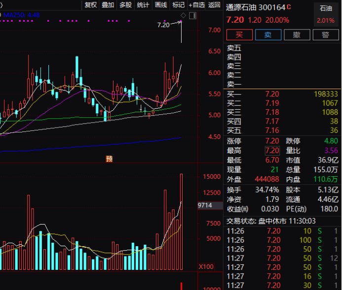Toggle 叠加 overlay comparison

108,5
